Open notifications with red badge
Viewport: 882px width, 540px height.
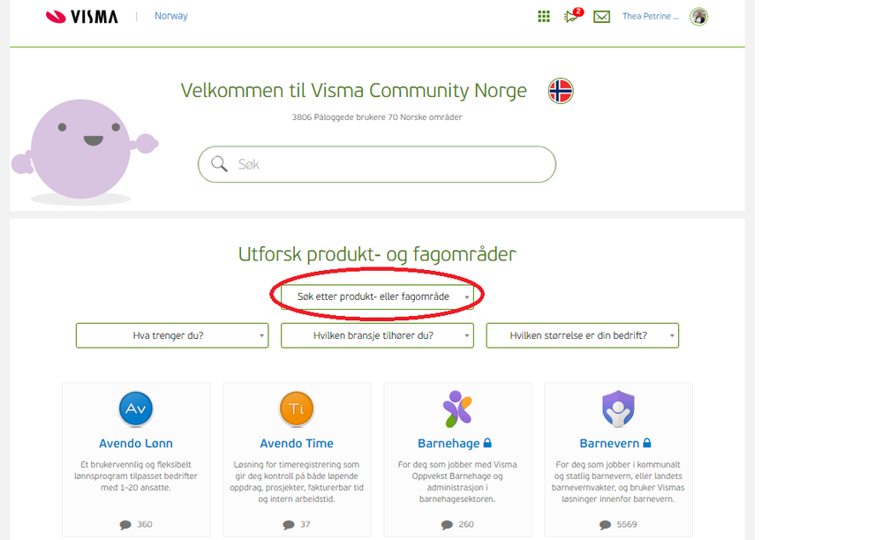pyautogui.click(x=573, y=16)
